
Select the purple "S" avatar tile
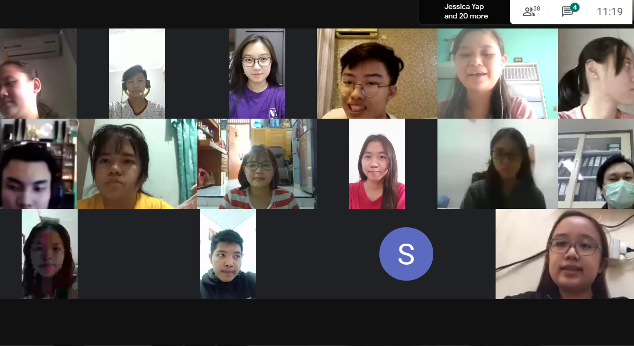[x=406, y=254]
